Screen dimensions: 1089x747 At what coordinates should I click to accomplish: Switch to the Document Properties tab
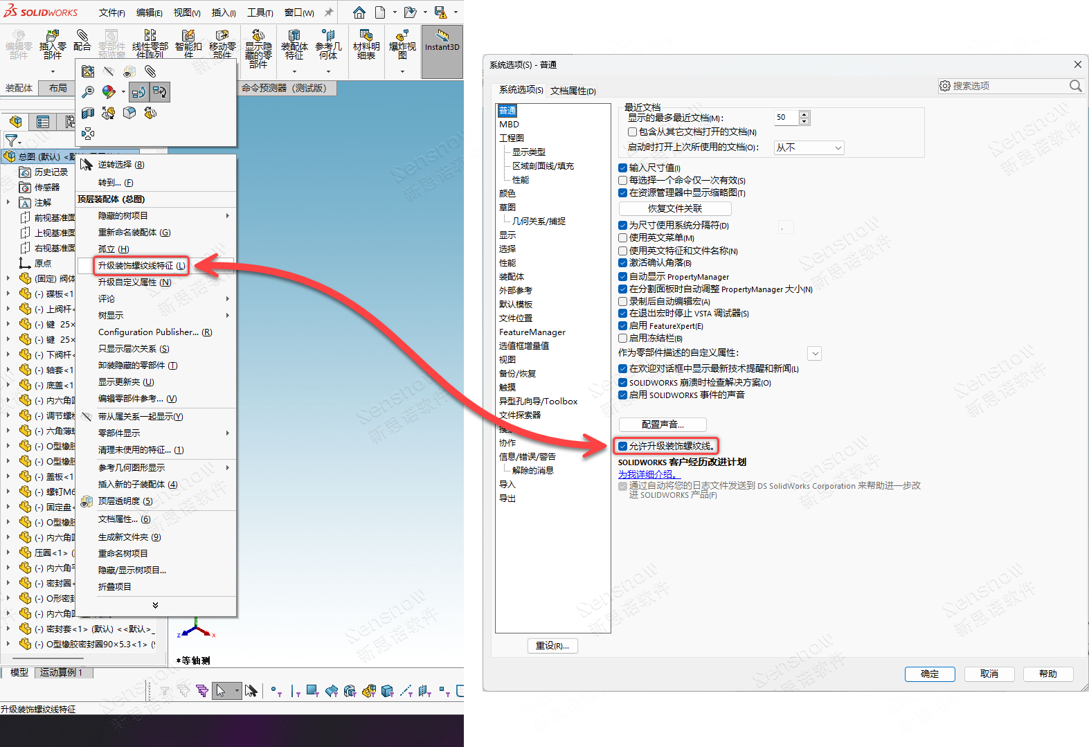pos(573,91)
